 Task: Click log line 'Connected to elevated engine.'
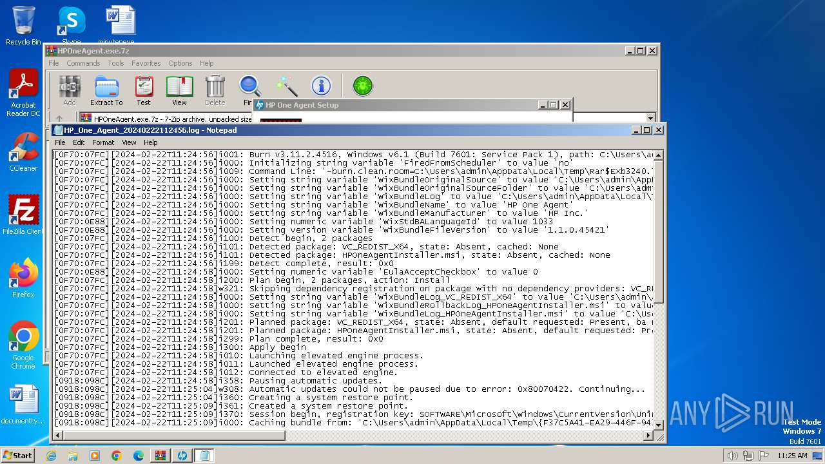tap(323, 372)
